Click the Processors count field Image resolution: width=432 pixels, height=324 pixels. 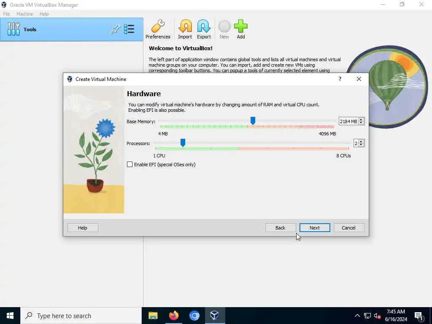356,143
